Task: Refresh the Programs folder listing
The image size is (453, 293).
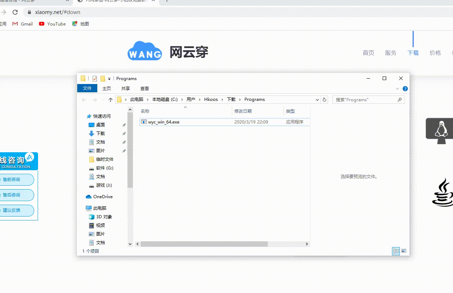Action: pyautogui.click(x=324, y=100)
